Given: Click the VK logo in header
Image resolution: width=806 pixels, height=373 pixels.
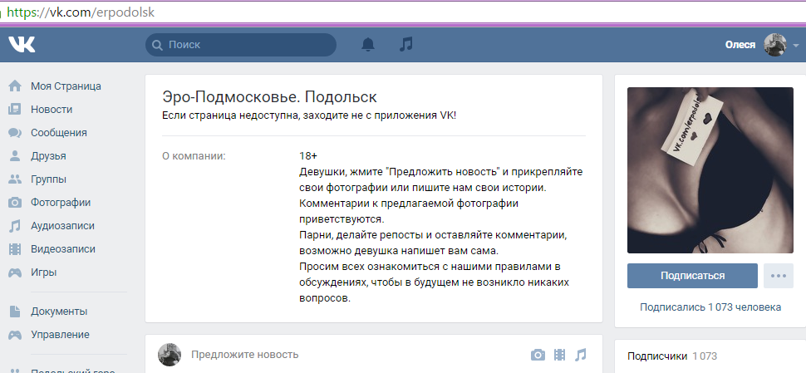Looking at the screenshot, I should click(22, 44).
